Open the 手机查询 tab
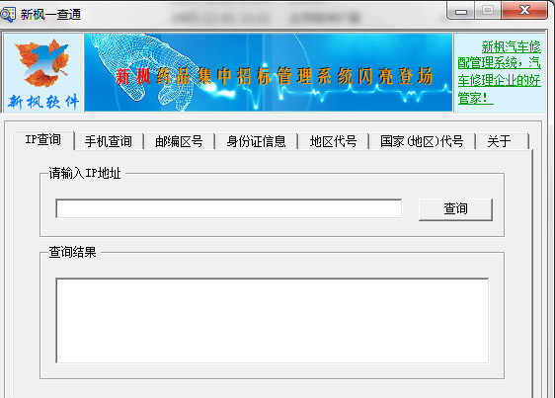 point(109,141)
